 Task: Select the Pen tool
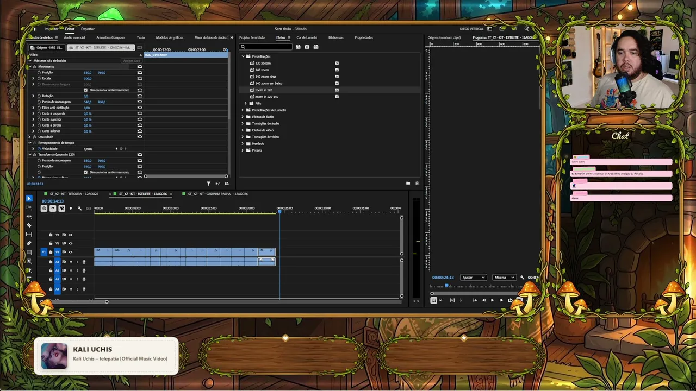[x=29, y=243]
